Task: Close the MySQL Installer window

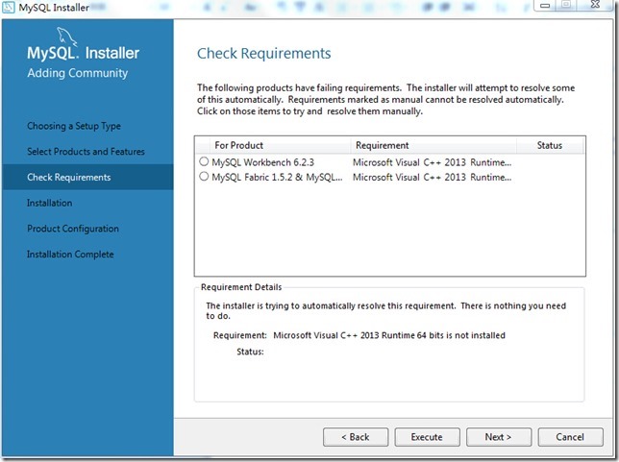Action: 598,6
